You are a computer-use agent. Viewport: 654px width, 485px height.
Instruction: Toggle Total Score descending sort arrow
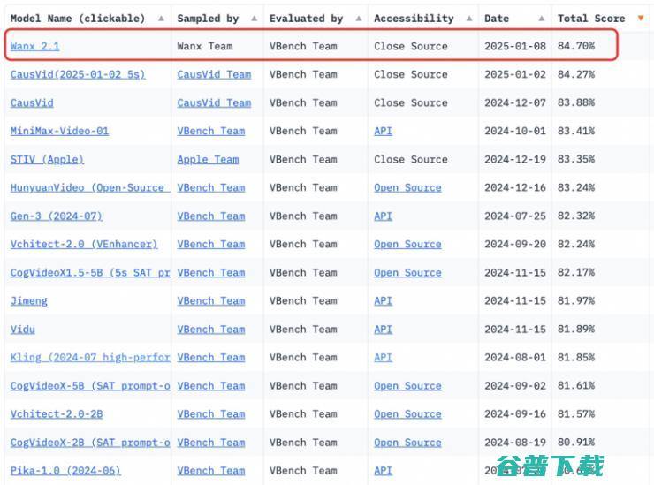641,18
